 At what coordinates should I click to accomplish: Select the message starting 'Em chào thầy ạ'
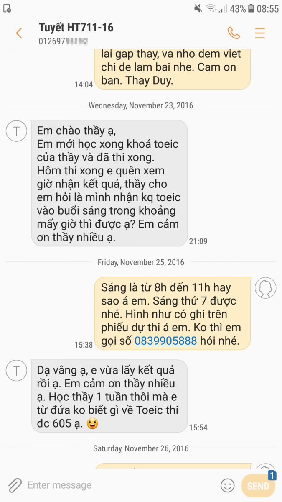[x=109, y=183]
